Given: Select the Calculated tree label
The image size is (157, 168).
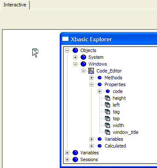Looking at the screenshot, I should [x=115, y=146].
